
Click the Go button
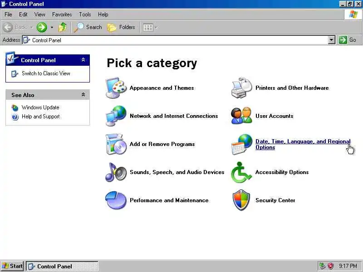(x=348, y=40)
